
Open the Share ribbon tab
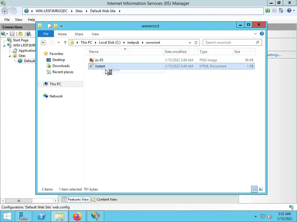[x=79, y=34]
